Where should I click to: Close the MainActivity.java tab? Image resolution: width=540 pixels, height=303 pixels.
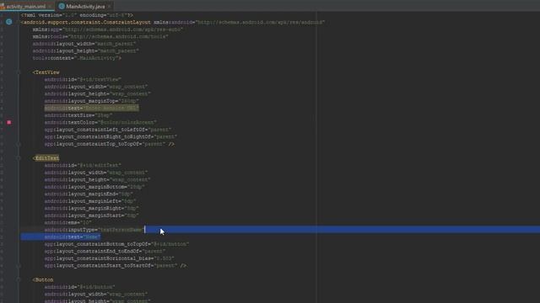(109, 6)
